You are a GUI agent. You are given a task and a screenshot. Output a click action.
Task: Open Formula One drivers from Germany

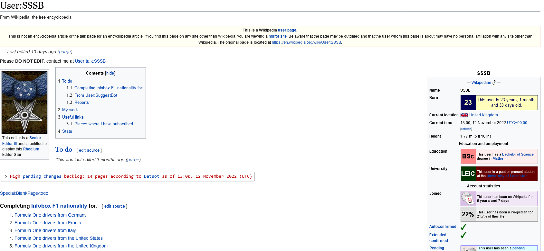(51, 215)
